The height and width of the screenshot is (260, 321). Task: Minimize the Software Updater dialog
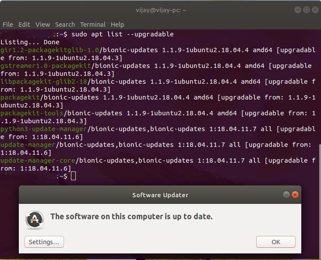tap(286, 195)
